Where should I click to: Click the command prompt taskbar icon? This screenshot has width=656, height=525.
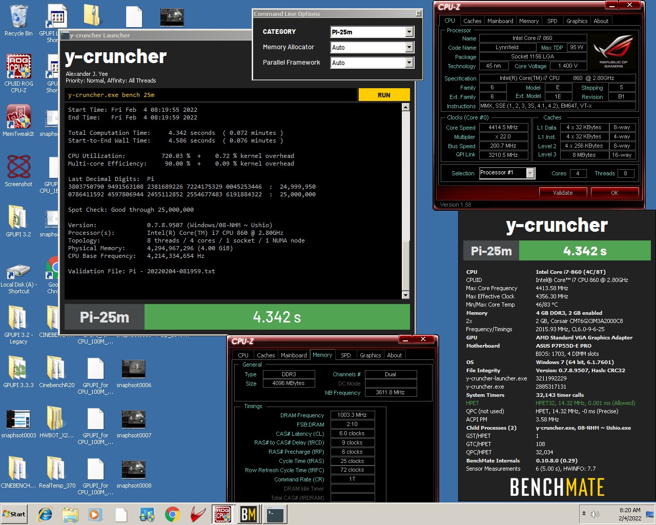click(275, 514)
